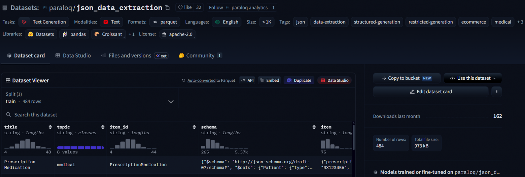Open the Datasets library dropdown
The width and height of the screenshot is (525, 177).
[41, 34]
